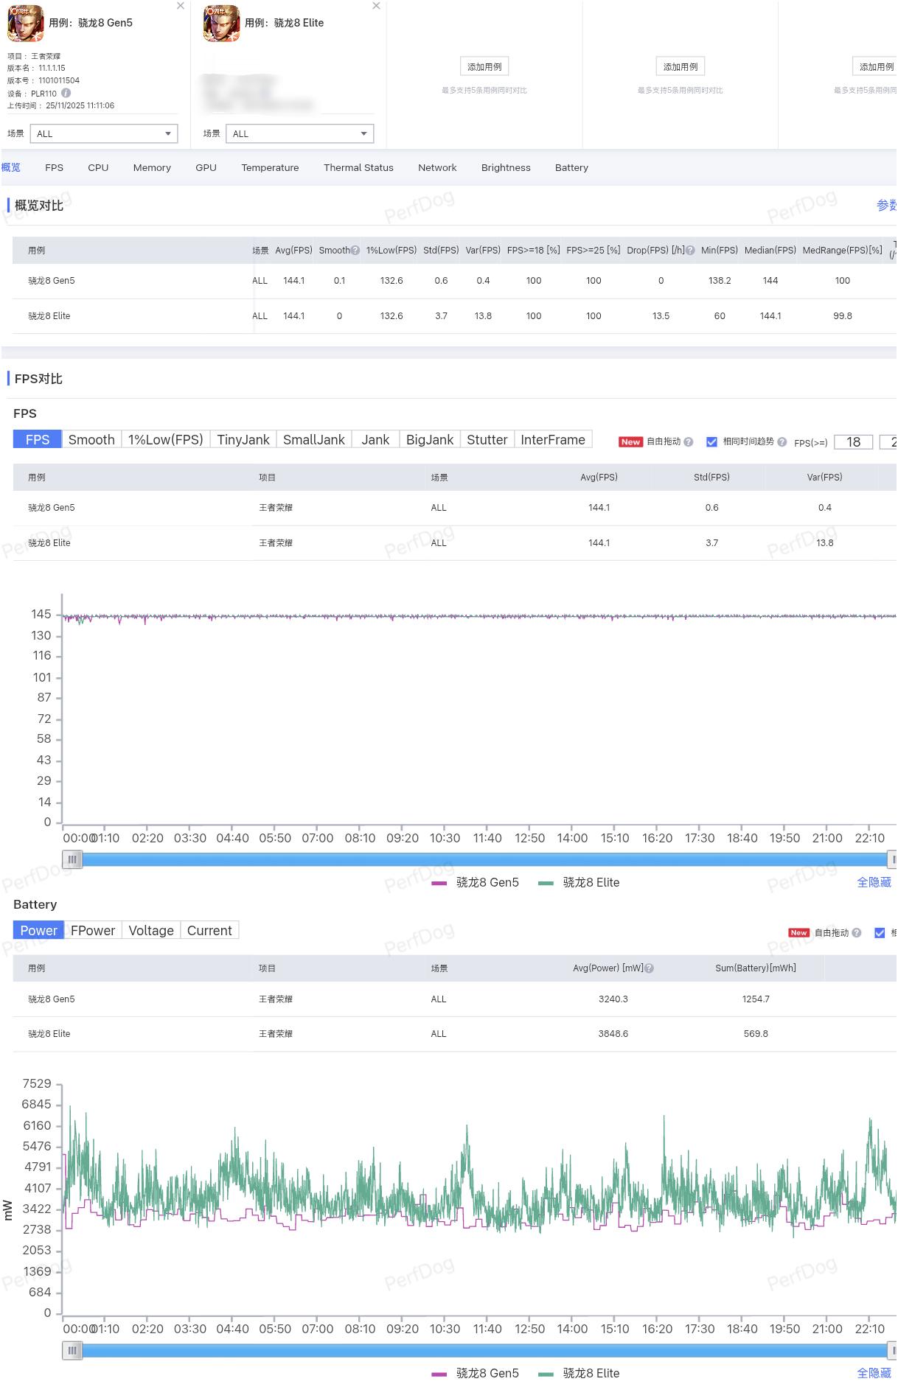Click the info icon beside device PLR110
898x1387 pixels.
tap(66, 94)
